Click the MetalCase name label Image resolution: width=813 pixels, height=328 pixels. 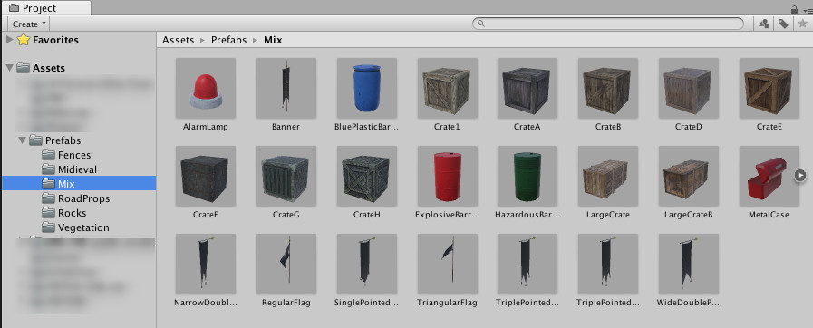(x=769, y=215)
